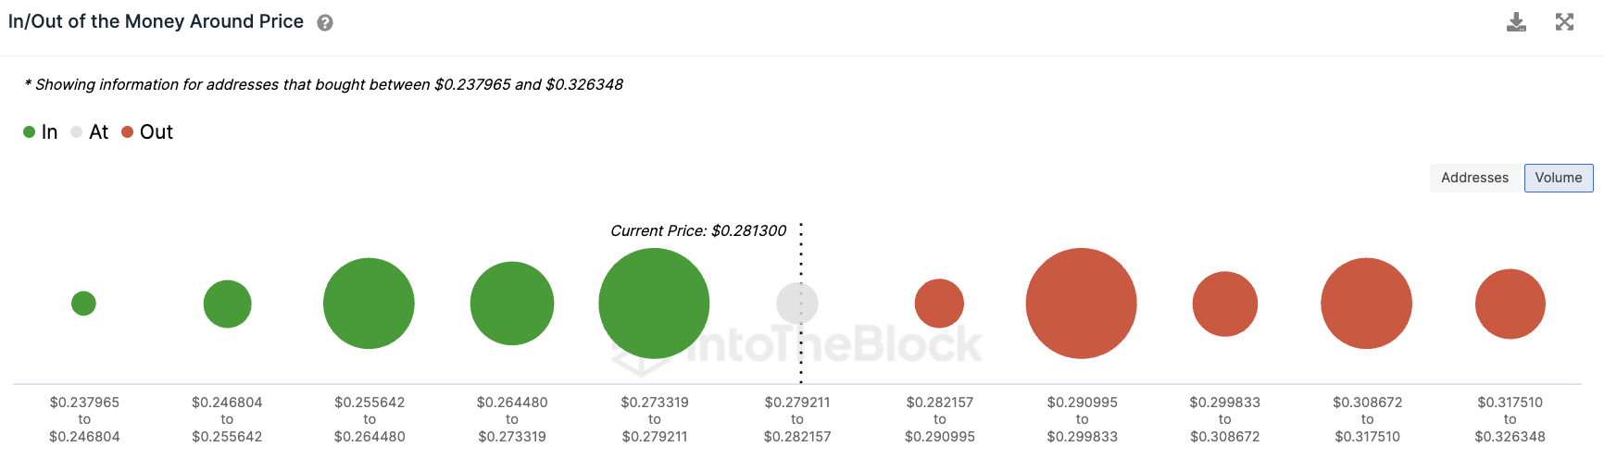Click the largest red bubble at $0.290995
The image size is (1604, 459).
1081,304
